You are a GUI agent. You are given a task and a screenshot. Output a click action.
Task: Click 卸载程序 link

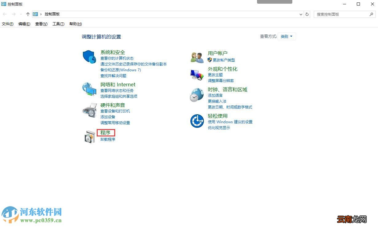(108, 140)
